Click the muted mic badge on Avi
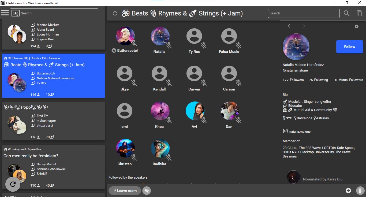Image resolution: width=366 pixels, height=197 pixels. pyautogui.click(x=204, y=120)
